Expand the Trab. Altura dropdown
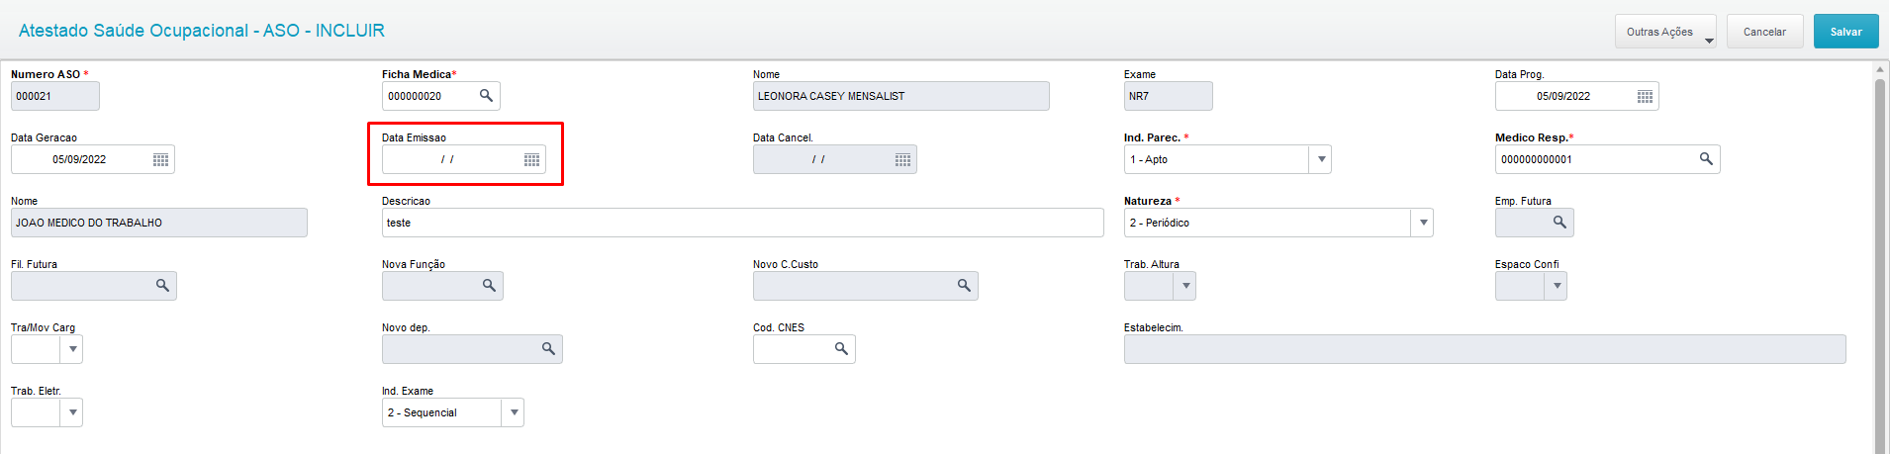1890x454 pixels. 1185,286
